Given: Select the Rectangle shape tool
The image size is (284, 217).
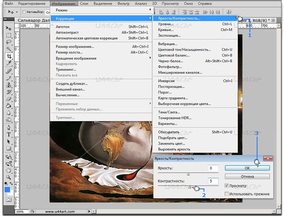Looking at the screenshot, I should (x=9, y=148).
